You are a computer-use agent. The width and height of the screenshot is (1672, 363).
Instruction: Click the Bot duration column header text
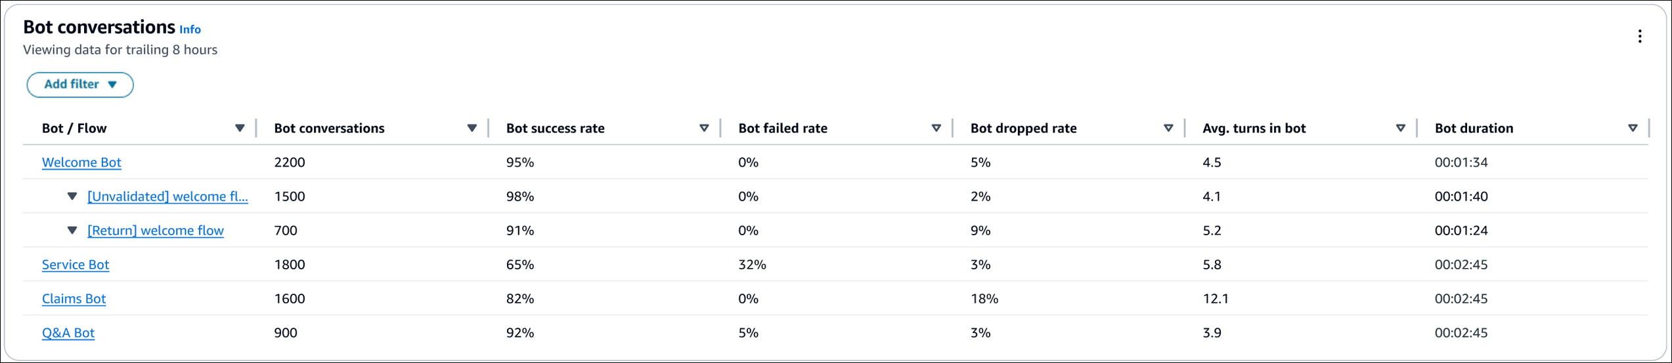[x=1474, y=128]
